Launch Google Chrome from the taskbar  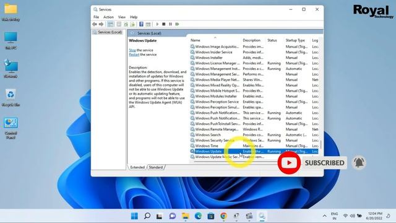pos(223,216)
